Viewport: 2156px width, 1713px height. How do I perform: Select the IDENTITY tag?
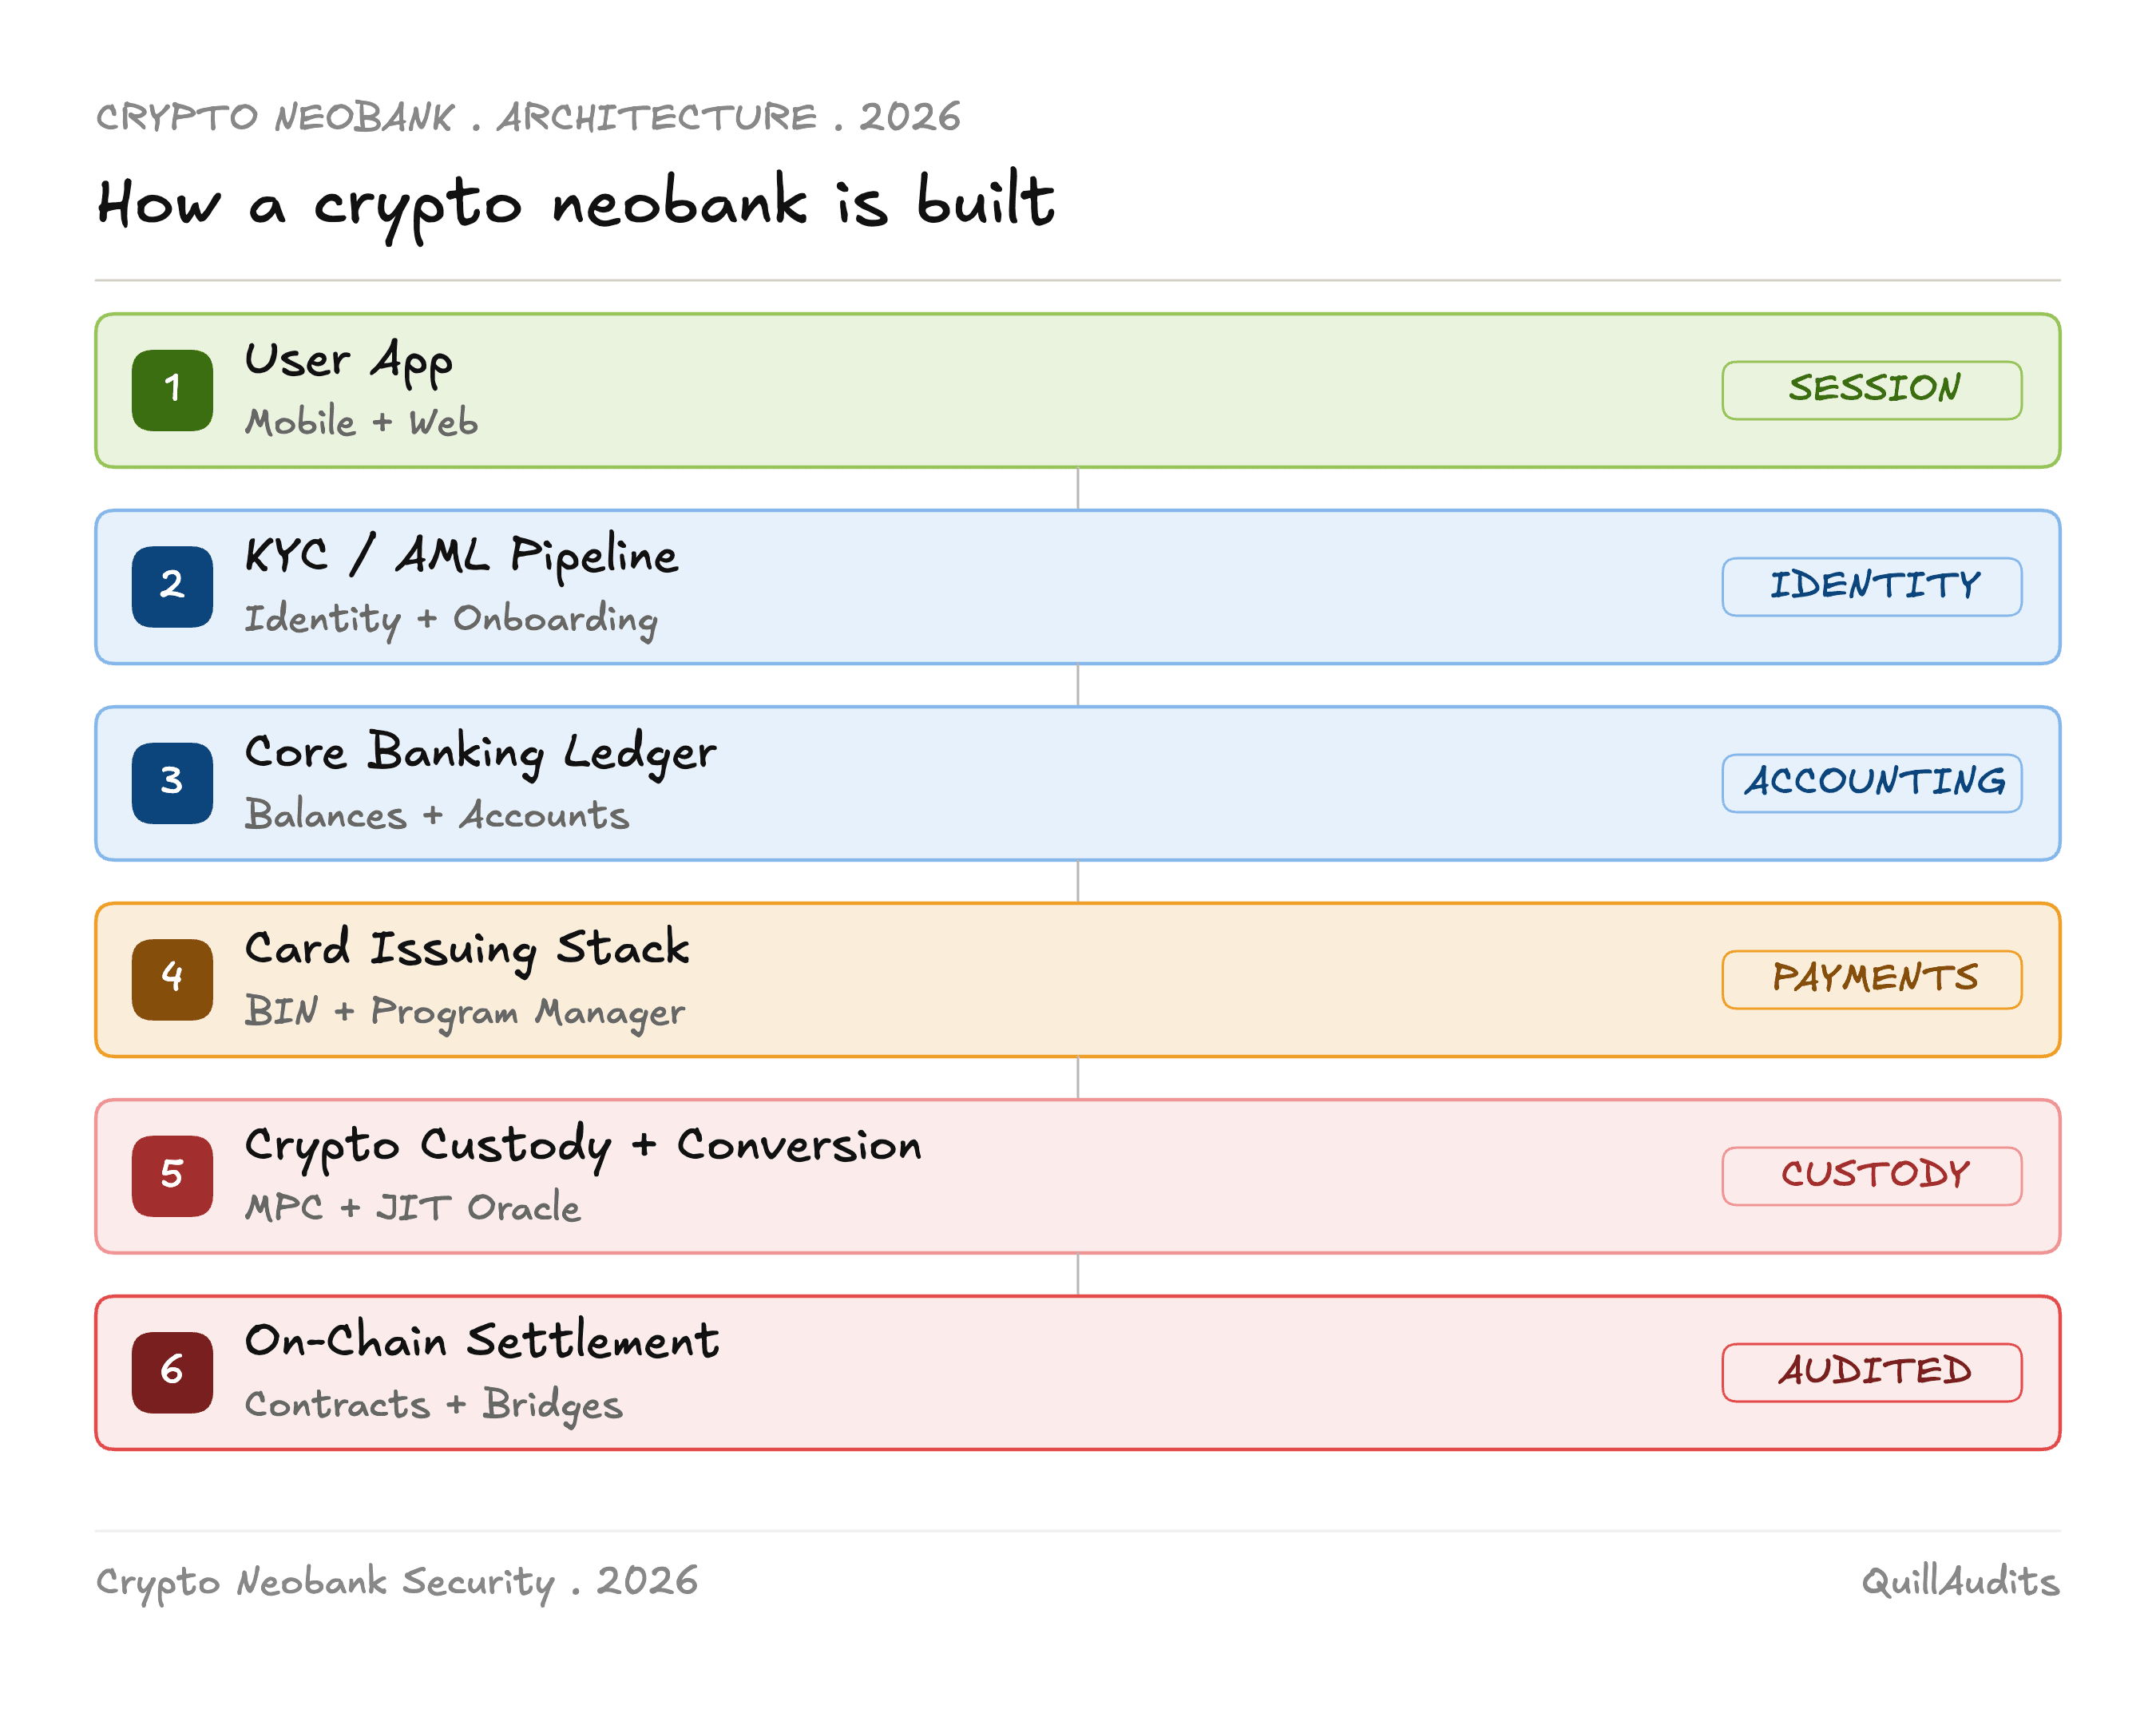tap(1872, 586)
